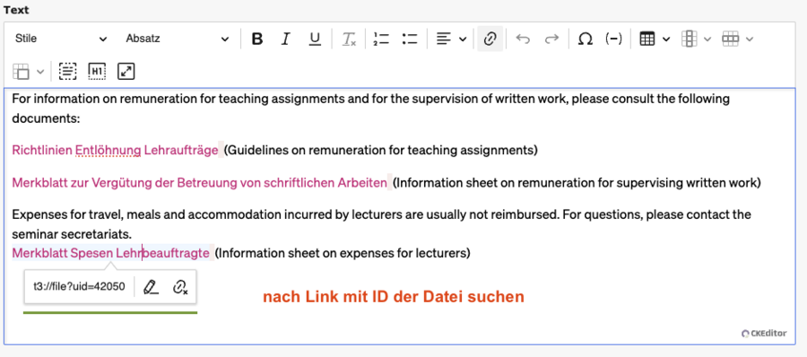The width and height of the screenshot is (807, 357).
Task: Click the H1 heading blocks icon
Action: coord(97,72)
